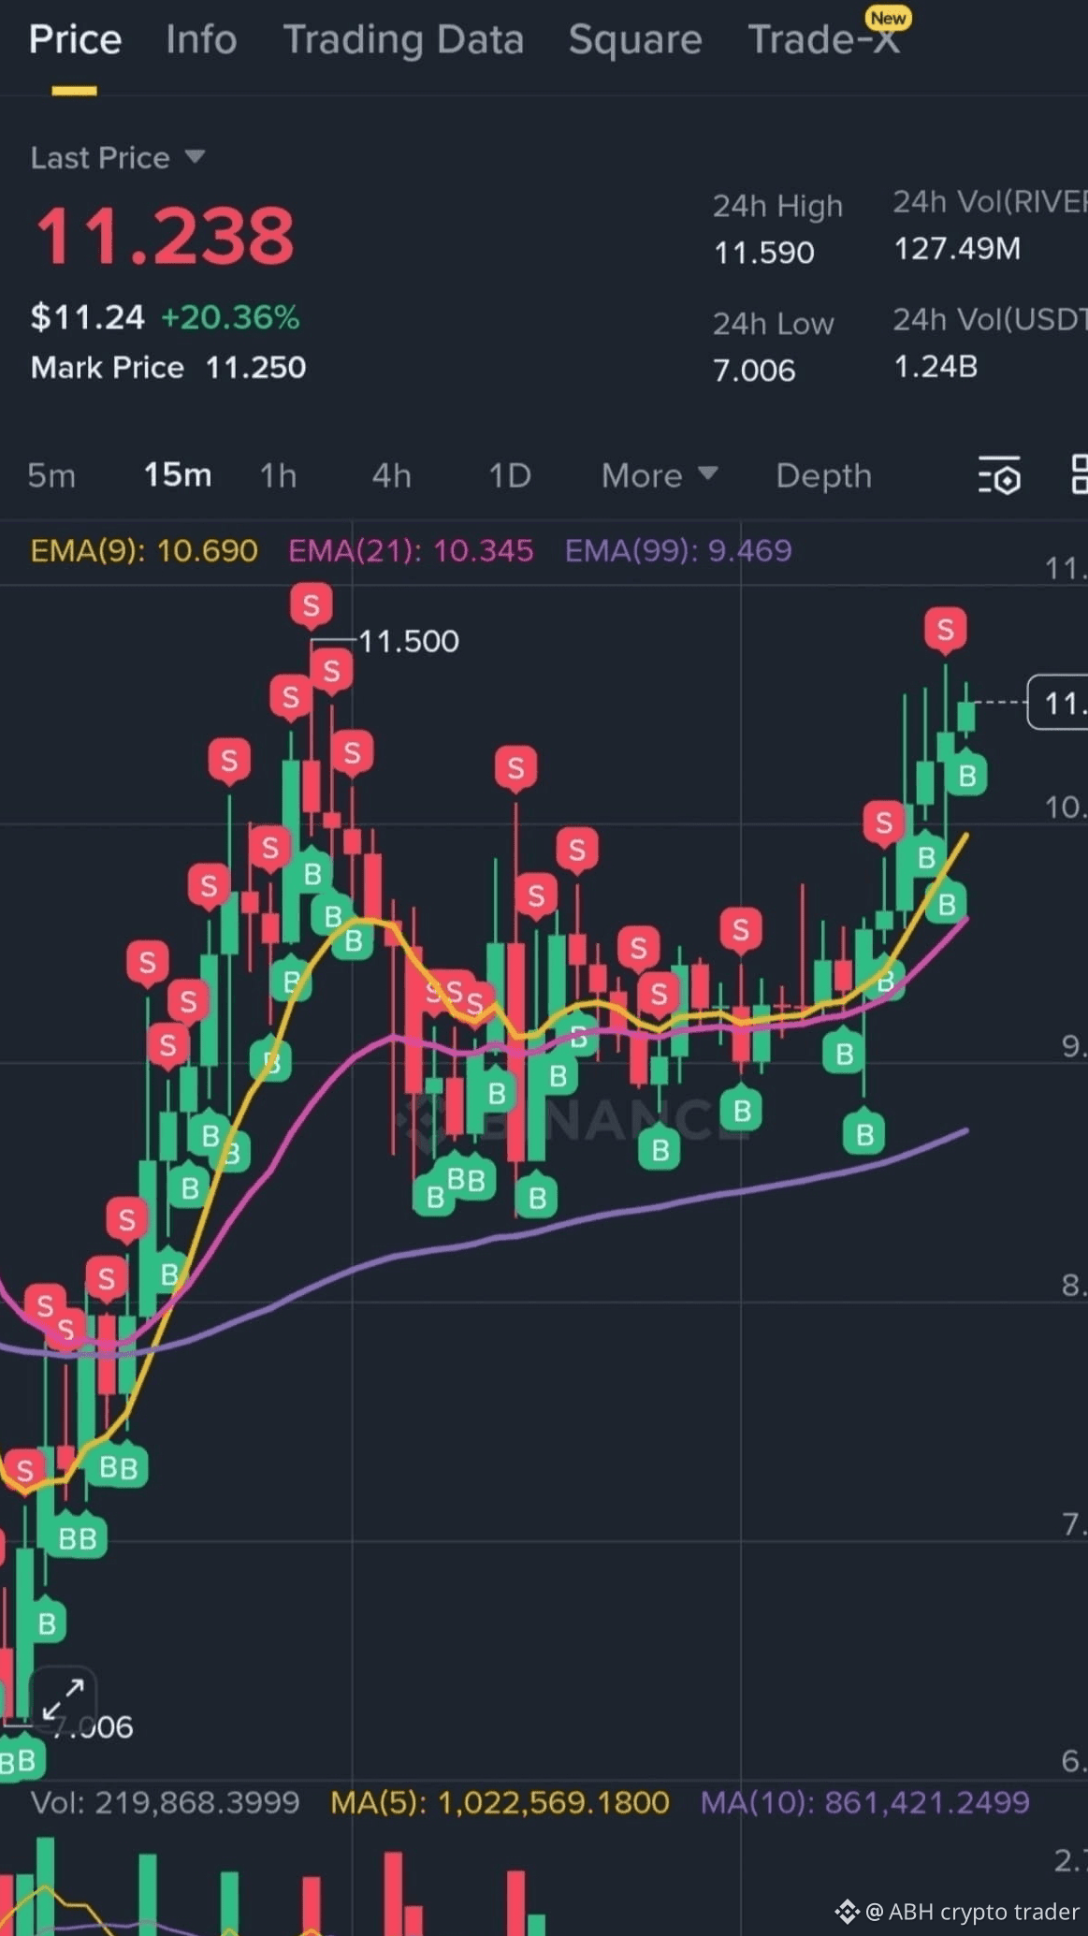This screenshot has height=1936, width=1088.
Task: Tap the B marker beside the latest green candle
Action: tap(966, 775)
